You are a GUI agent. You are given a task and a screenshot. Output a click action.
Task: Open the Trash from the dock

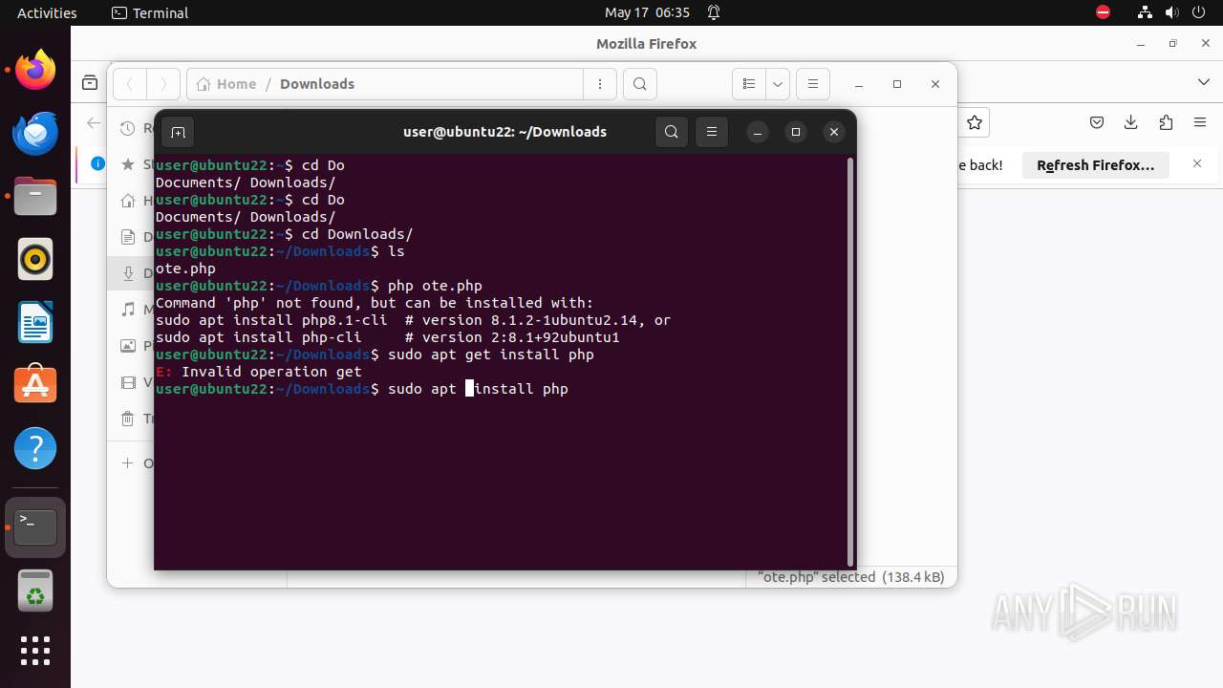point(35,590)
